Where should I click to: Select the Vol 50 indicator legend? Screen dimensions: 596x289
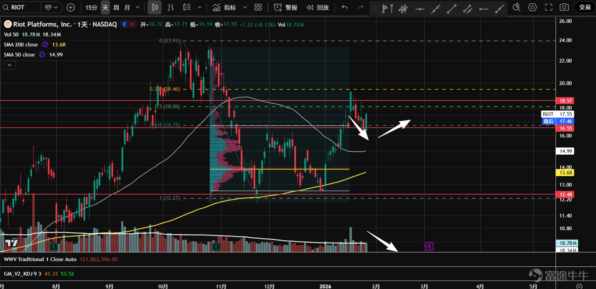pyautogui.click(x=11, y=34)
